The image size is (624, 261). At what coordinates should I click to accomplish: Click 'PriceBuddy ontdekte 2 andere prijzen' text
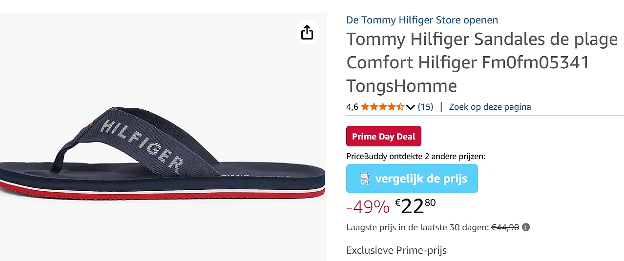(x=416, y=157)
